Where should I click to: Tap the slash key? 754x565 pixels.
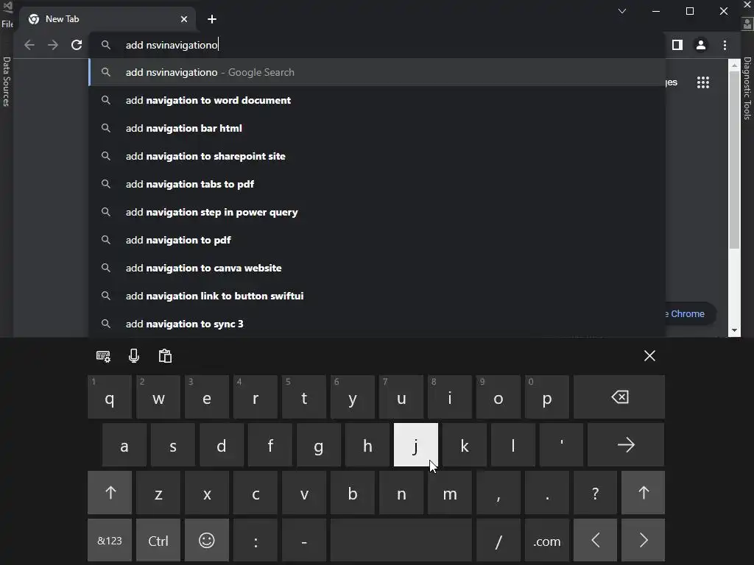point(498,541)
